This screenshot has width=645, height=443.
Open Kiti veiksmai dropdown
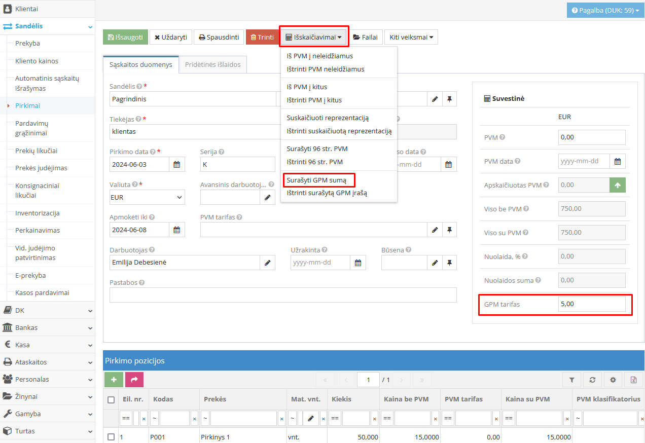pyautogui.click(x=411, y=37)
